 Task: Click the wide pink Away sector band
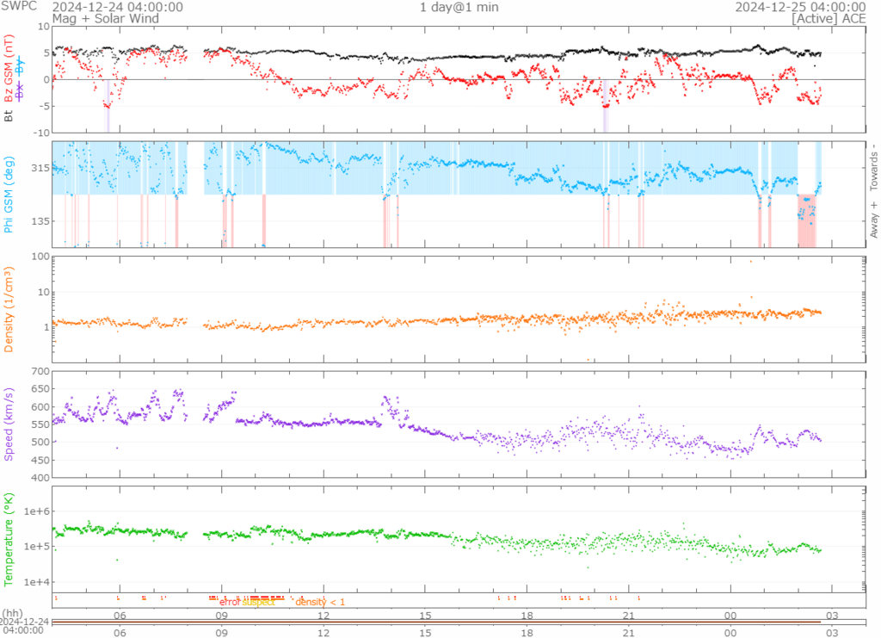[807, 220]
